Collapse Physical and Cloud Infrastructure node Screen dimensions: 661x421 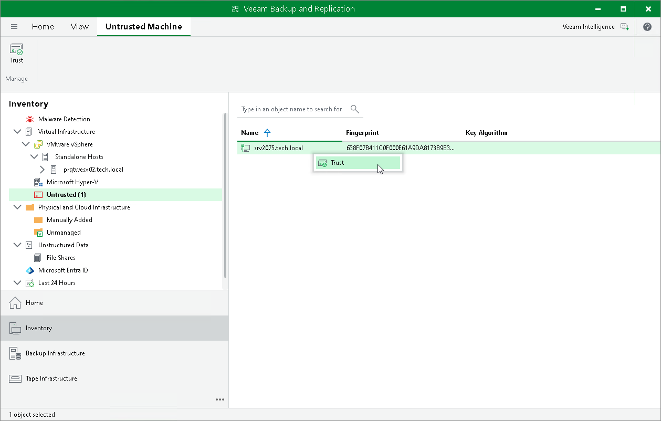tap(17, 207)
